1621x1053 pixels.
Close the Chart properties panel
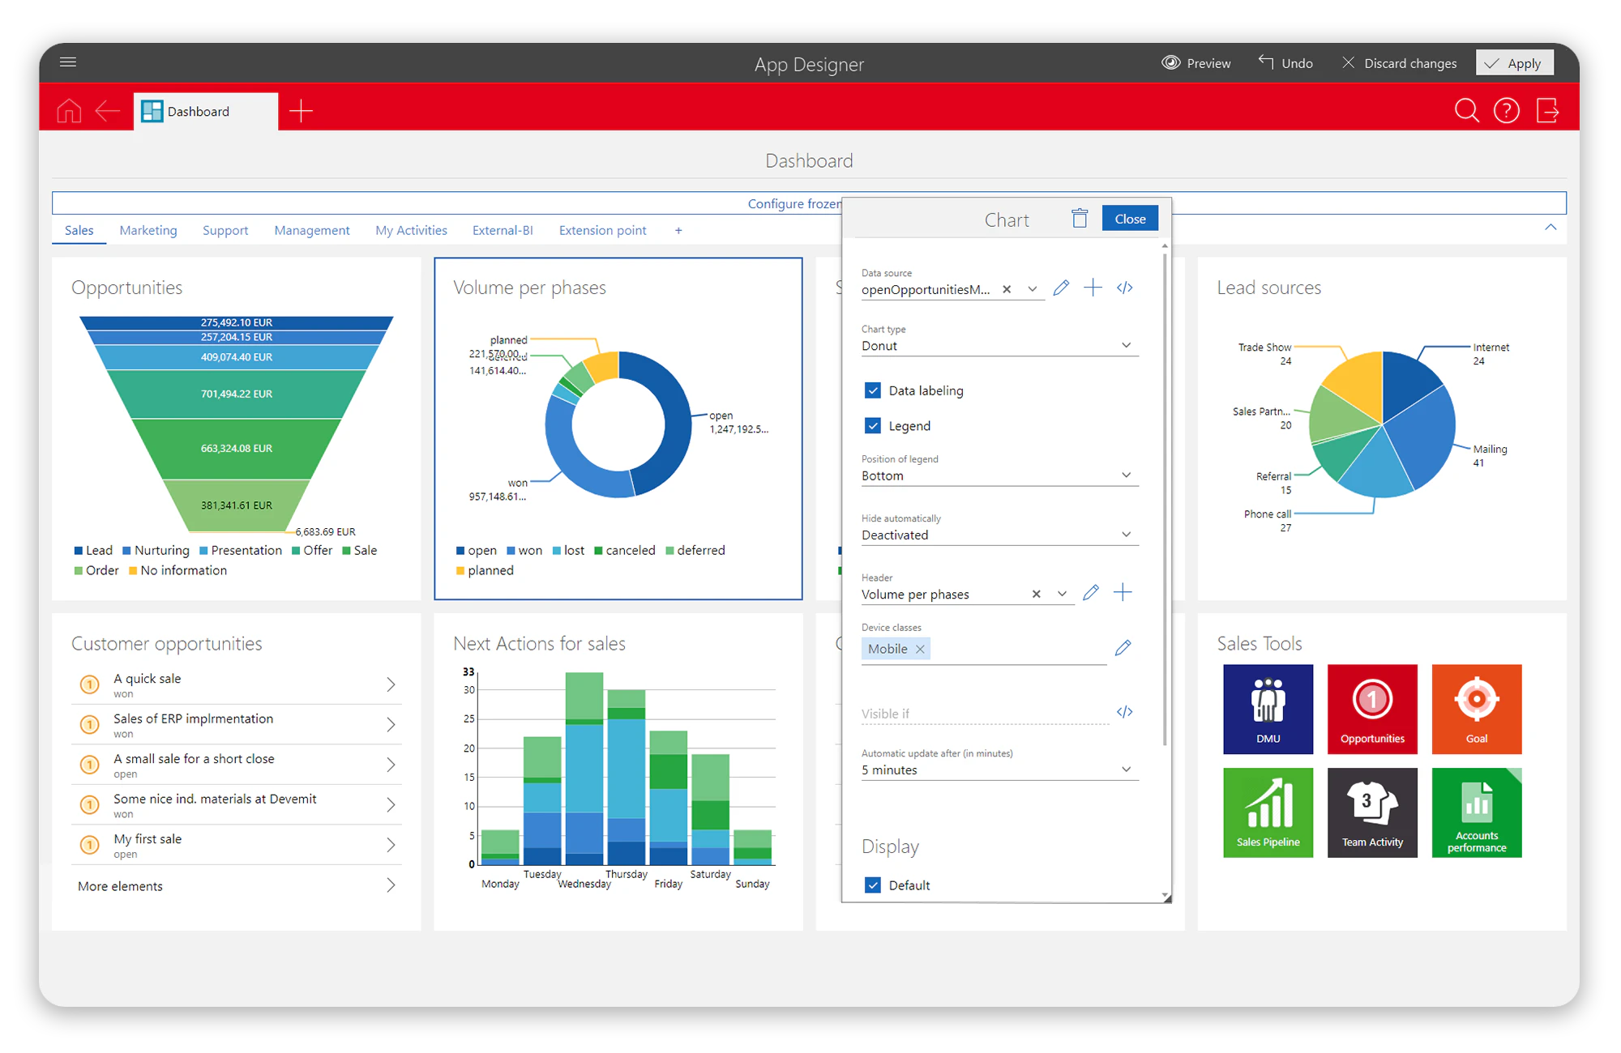[1129, 219]
